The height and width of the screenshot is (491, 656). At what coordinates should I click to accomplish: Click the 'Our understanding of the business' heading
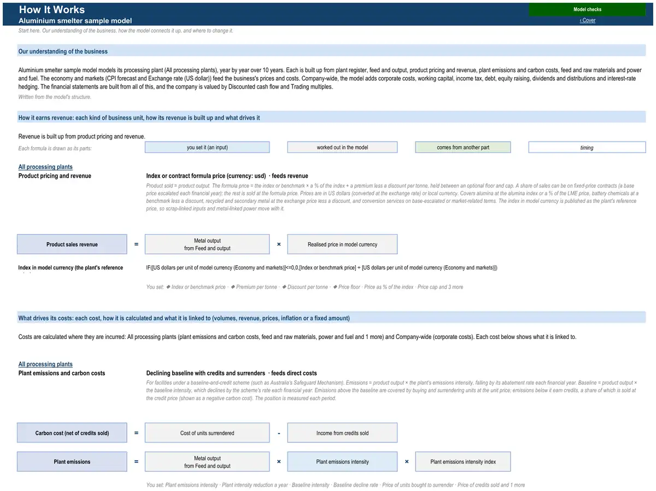(63, 51)
